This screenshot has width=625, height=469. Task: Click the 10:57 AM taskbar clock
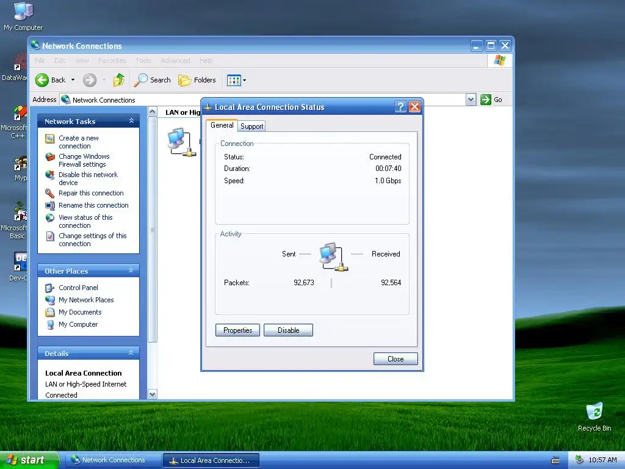click(602, 460)
